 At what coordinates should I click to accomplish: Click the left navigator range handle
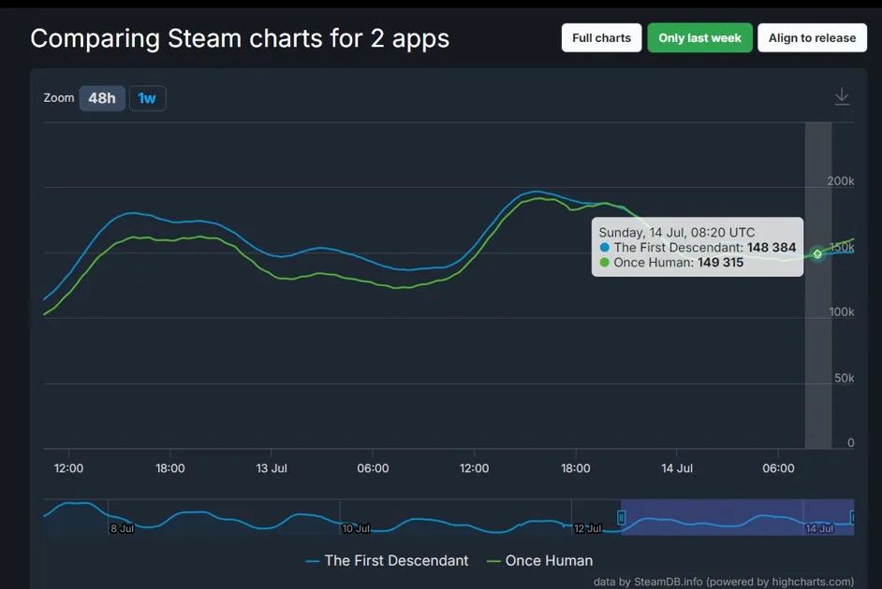pos(622,517)
